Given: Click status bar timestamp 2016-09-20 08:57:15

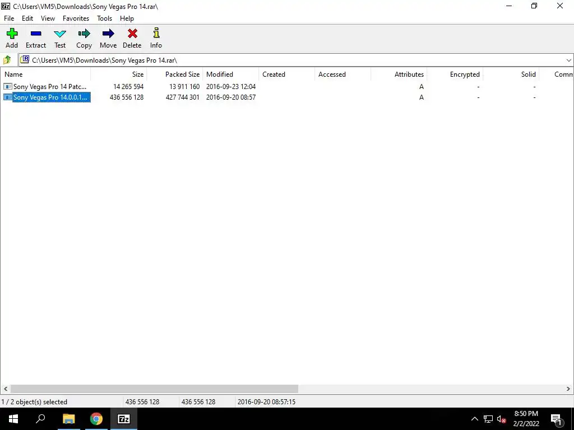Looking at the screenshot, I should click(266, 402).
